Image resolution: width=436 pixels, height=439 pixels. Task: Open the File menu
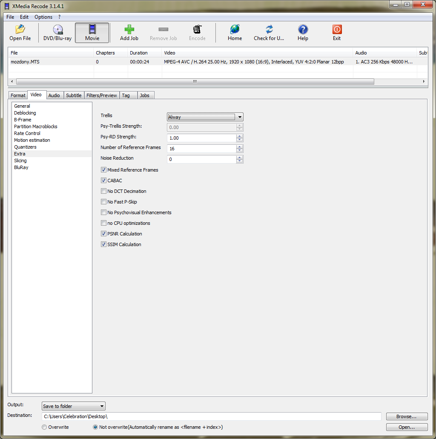[x=10, y=17]
